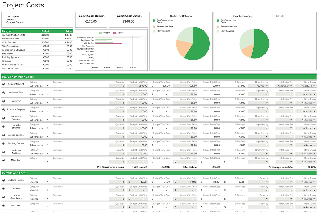The height and width of the screenshot is (212, 318).
Task: Click the Interior Designer record icon
Action: tap(3, 135)
